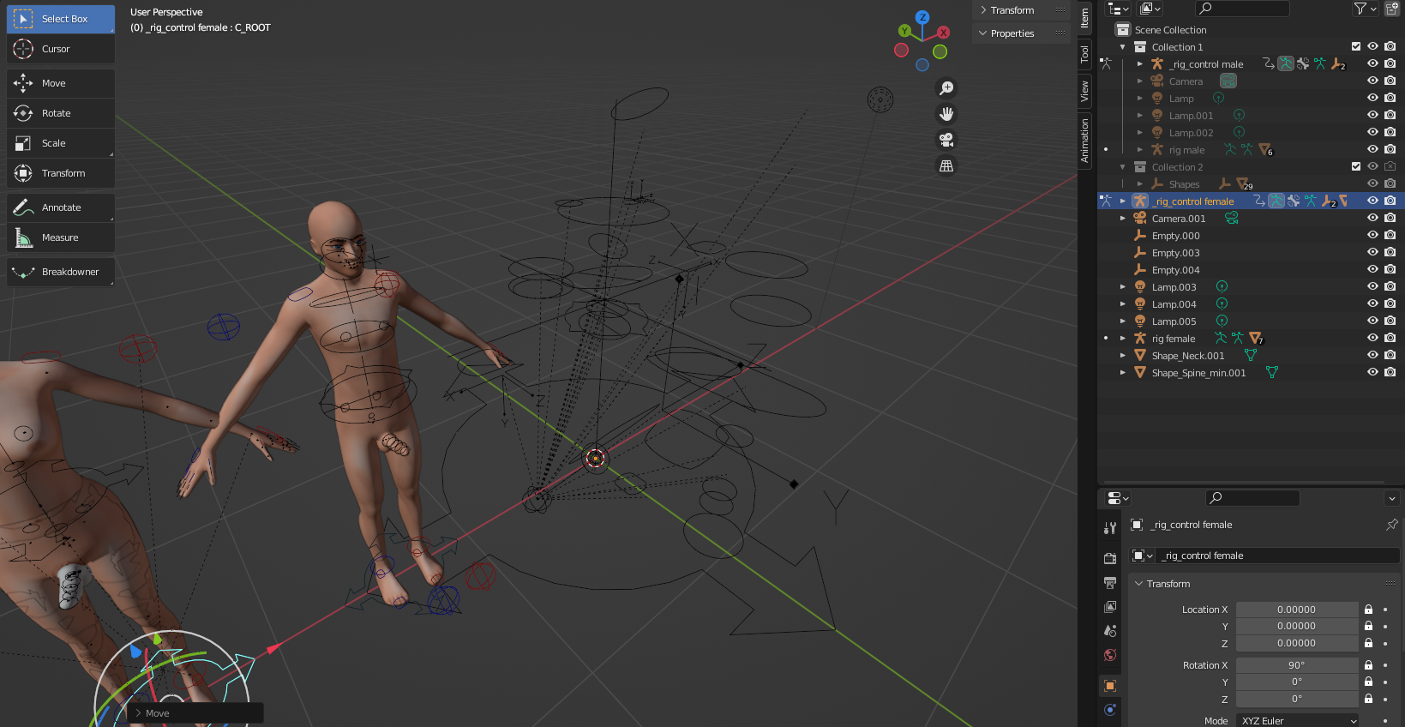Image resolution: width=1405 pixels, height=727 pixels.
Task: Click Camera data icon in Camera row
Action: pos(1228,81)
